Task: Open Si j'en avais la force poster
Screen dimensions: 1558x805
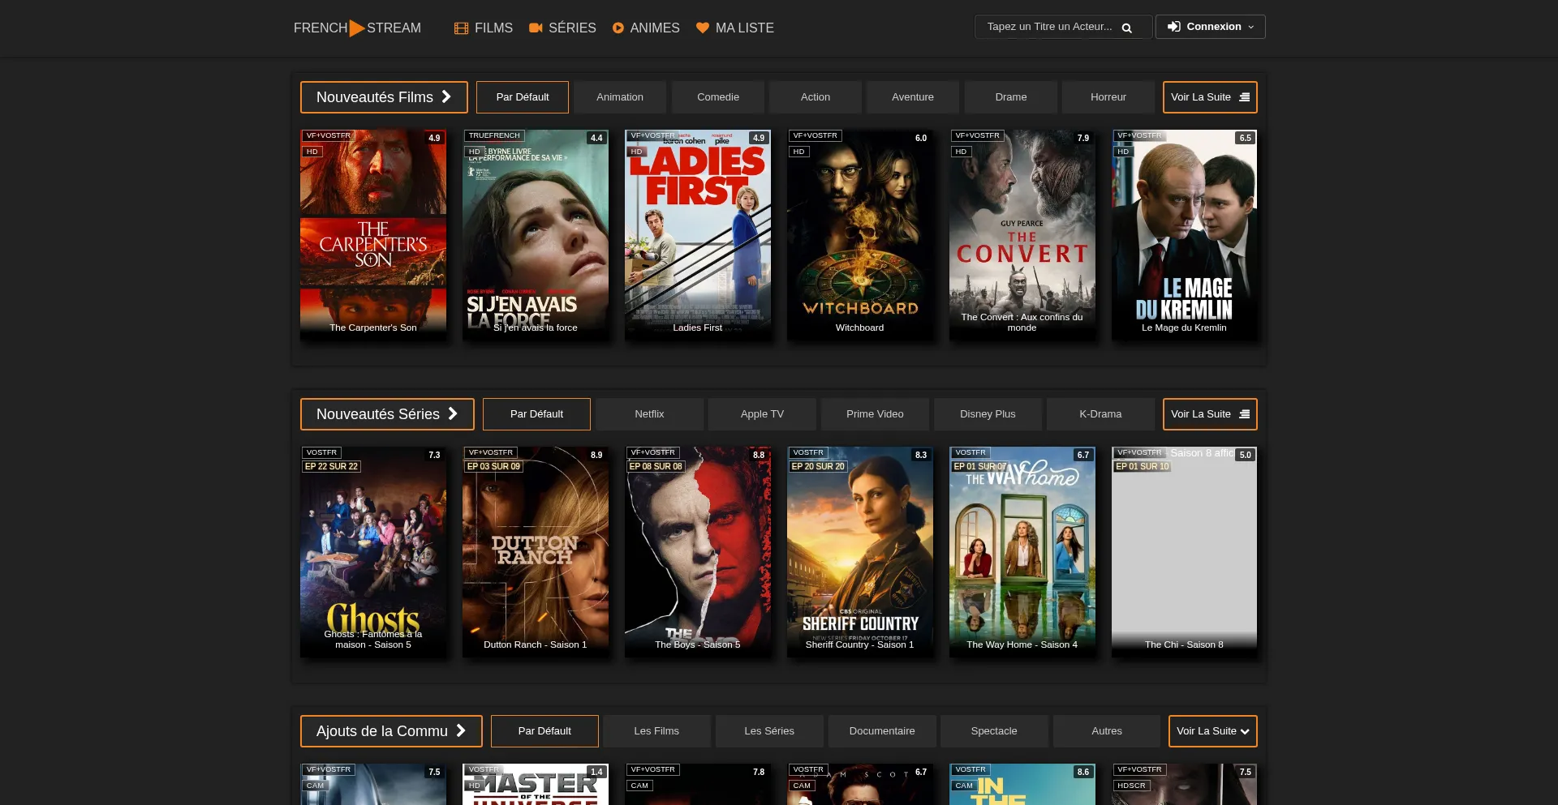Action: tap(536, 235)
